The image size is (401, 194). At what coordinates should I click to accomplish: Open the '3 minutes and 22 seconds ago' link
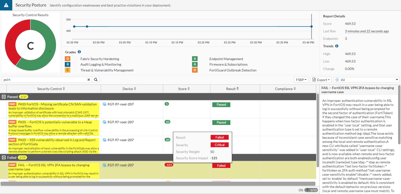[x=367, y=31]
